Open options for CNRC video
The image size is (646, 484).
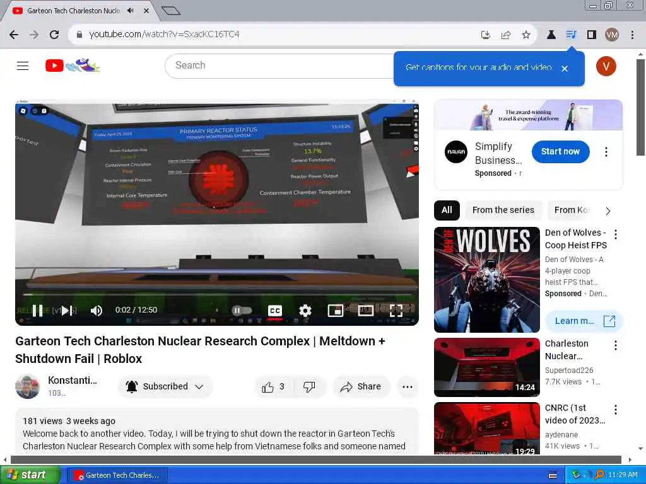[616, 410]
